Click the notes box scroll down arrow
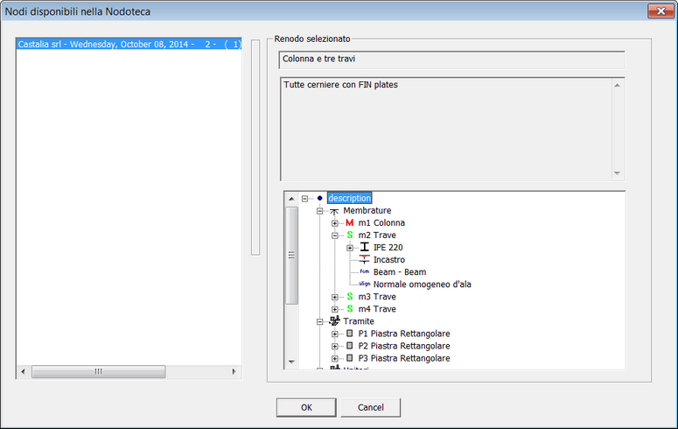The image size is (678, 429). [x=617, y=173]
